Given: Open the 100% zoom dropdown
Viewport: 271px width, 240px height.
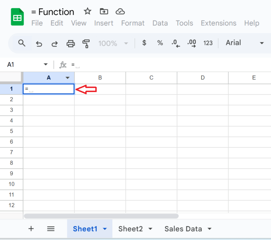Looking at the screenshot, I should click(x=113, y=43).
